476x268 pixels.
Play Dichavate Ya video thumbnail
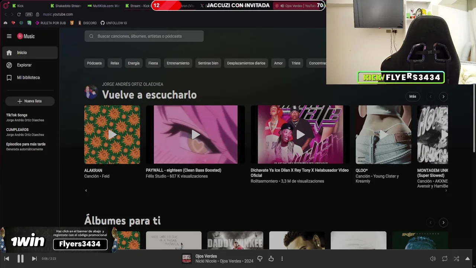point(300,134)
